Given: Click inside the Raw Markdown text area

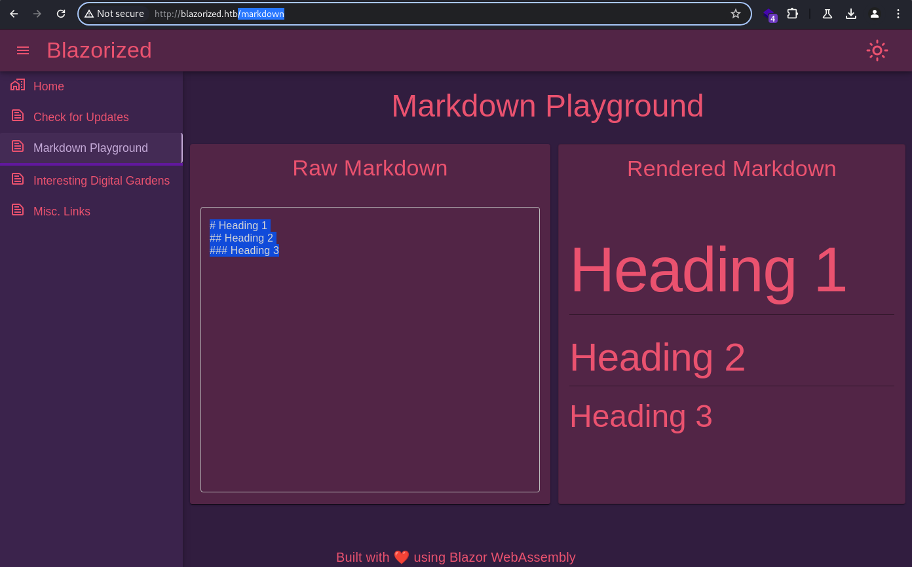Looking at the screenshot, I should (370, 350).
